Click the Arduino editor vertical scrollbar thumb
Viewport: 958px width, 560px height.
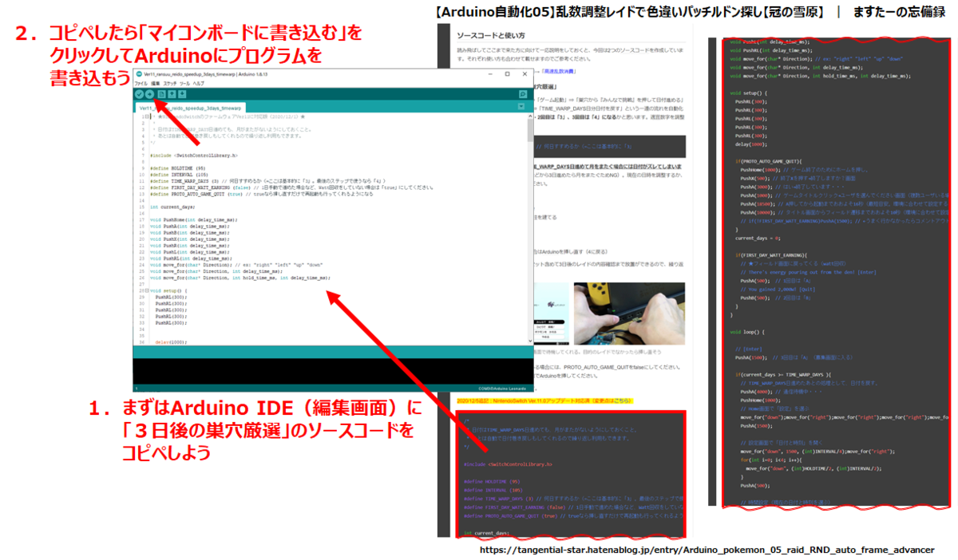tap(530, 130)
